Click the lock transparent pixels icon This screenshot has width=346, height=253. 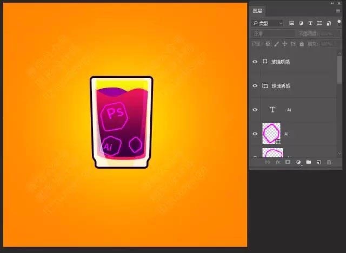click(268, 44)
